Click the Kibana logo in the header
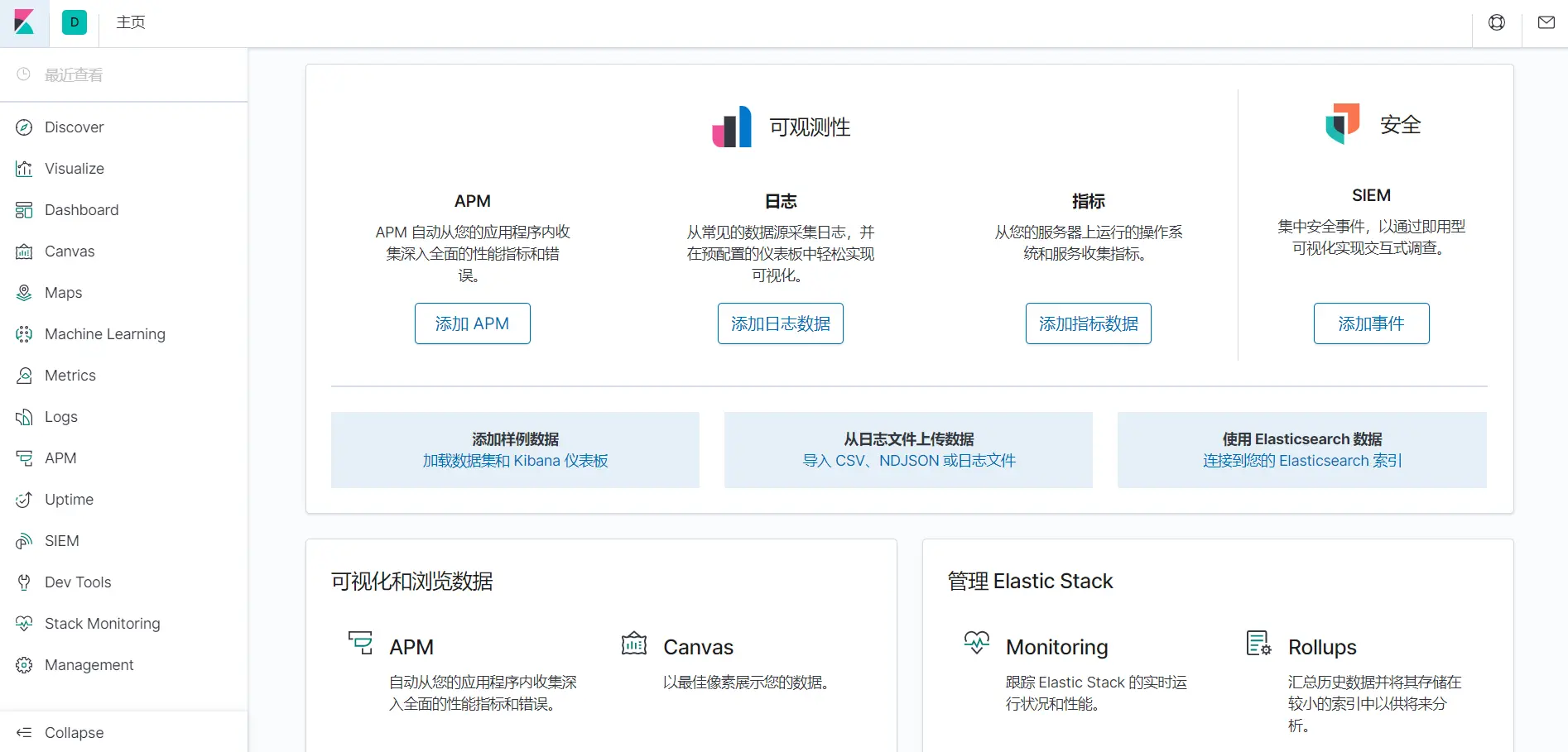Image resolution: width=1568 pixels, height=752 pixels. (x=24, y=22)
